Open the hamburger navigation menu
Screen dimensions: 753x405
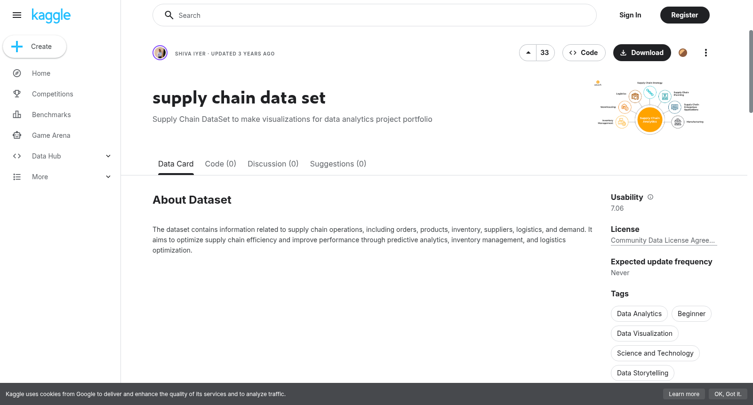tap(17, 15)
